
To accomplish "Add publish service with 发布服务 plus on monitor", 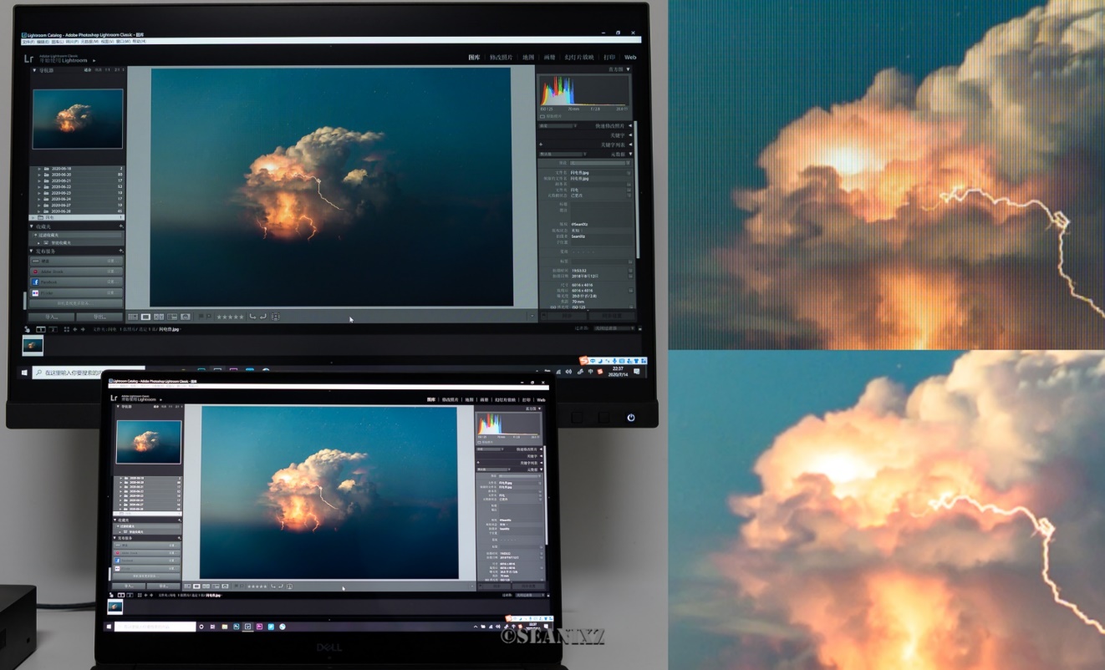I will [x=121, y=251].
